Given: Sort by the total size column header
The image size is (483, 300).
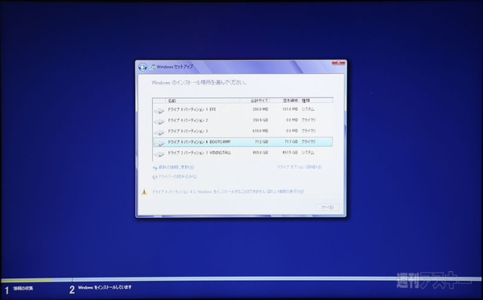Looking at the screenshot, I should [x=255, y=101].
